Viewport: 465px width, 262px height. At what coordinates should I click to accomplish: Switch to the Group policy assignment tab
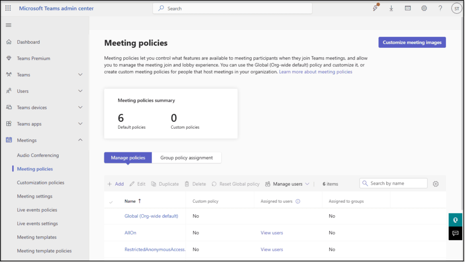pos(187,157)
